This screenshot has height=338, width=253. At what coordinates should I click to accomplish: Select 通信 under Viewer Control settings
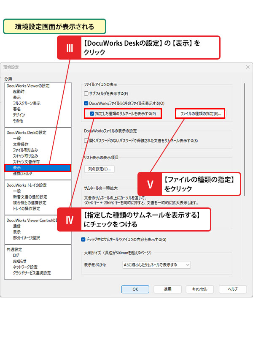(x=17, y=226)
